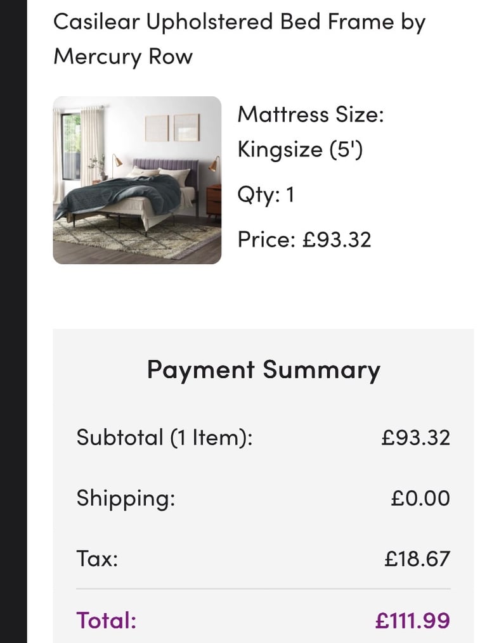Click the purple Total label
Screen dimensions: 487x643
pos(107,620)
